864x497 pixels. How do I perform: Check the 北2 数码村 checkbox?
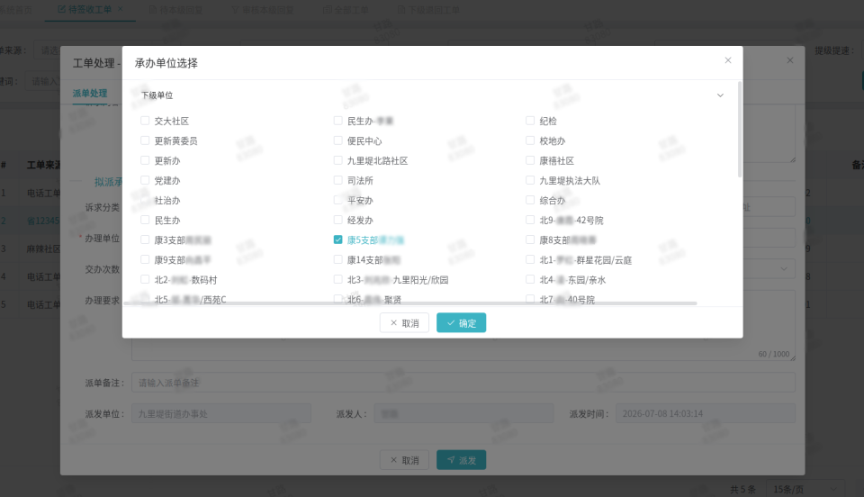coord(145,279)
